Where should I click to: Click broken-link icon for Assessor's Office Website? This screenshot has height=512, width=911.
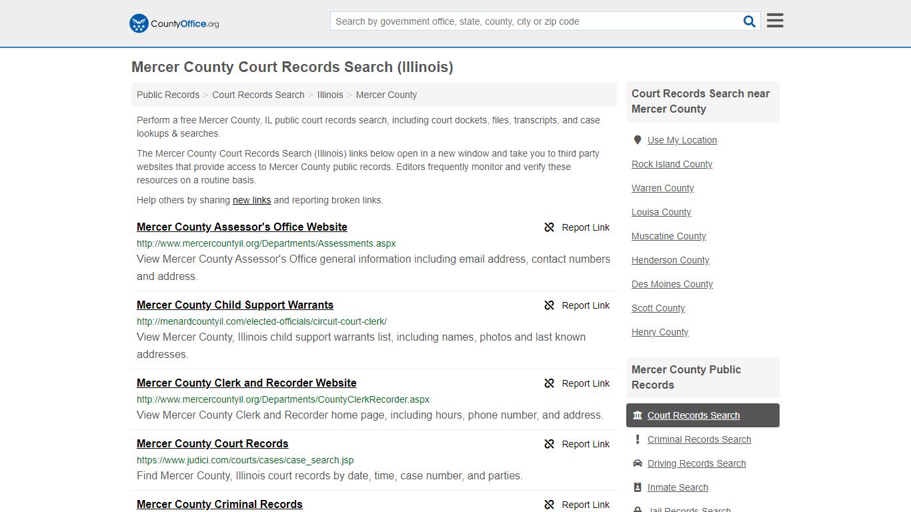(549, 227)
